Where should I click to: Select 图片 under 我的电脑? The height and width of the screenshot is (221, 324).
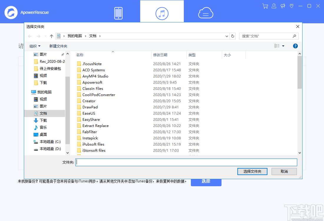point(40,106)
